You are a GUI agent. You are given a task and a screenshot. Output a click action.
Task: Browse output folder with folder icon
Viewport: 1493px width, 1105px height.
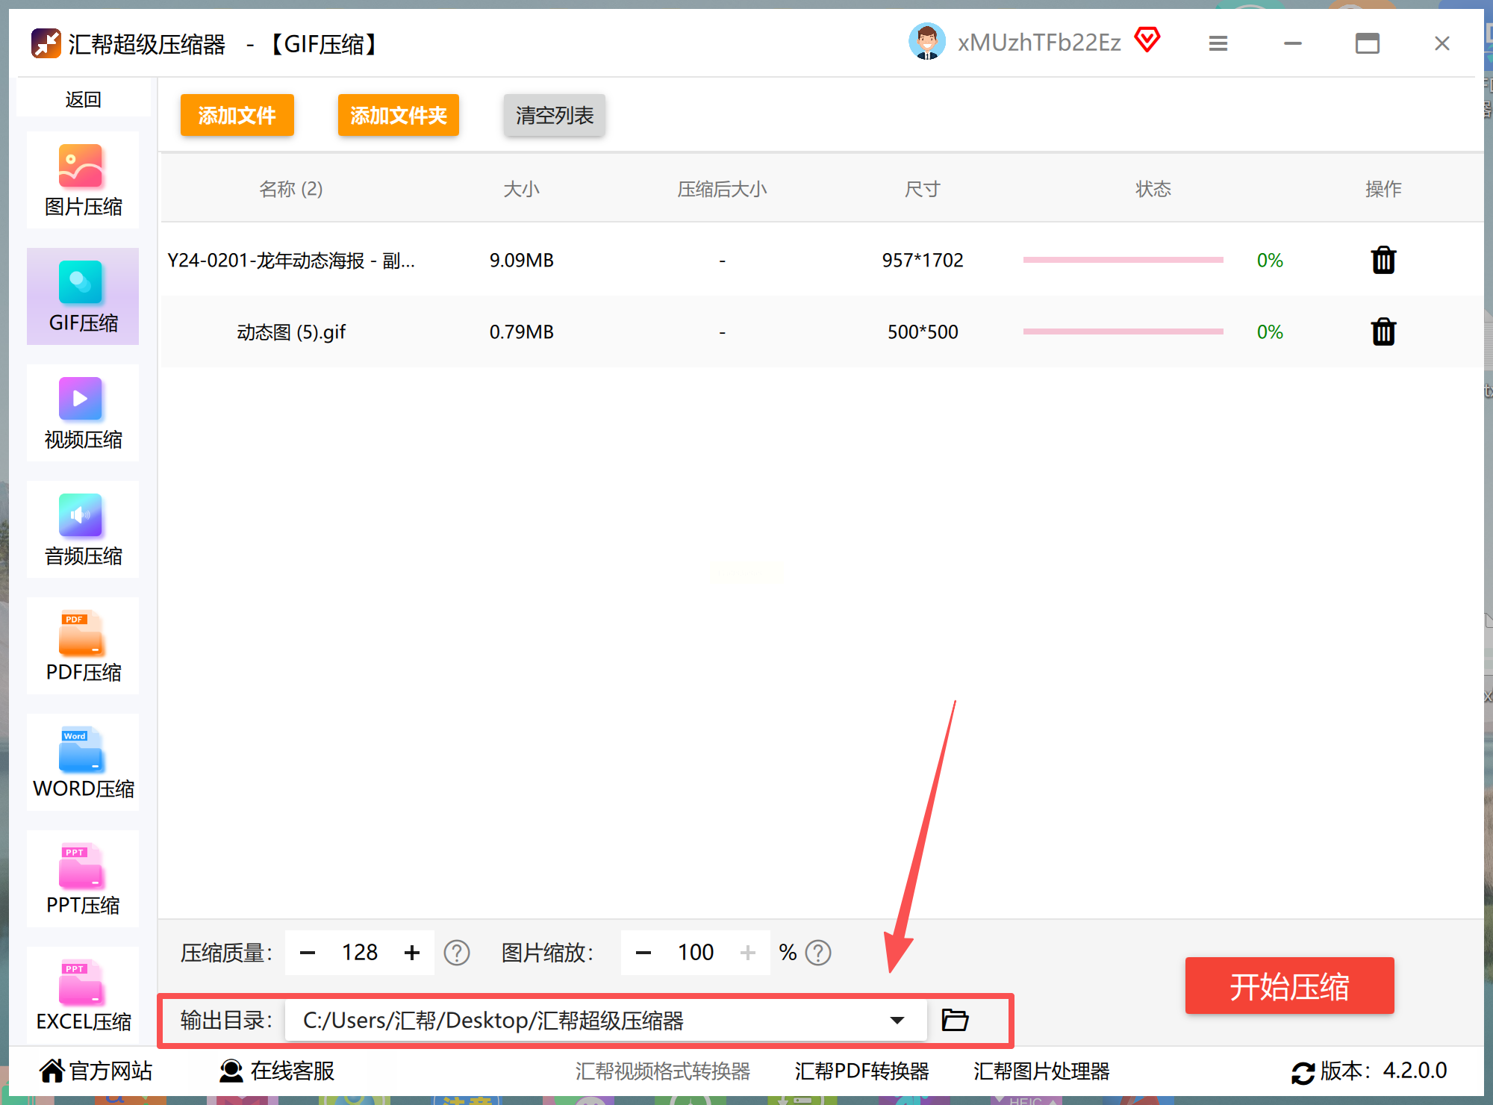(x=955, y=1019)
